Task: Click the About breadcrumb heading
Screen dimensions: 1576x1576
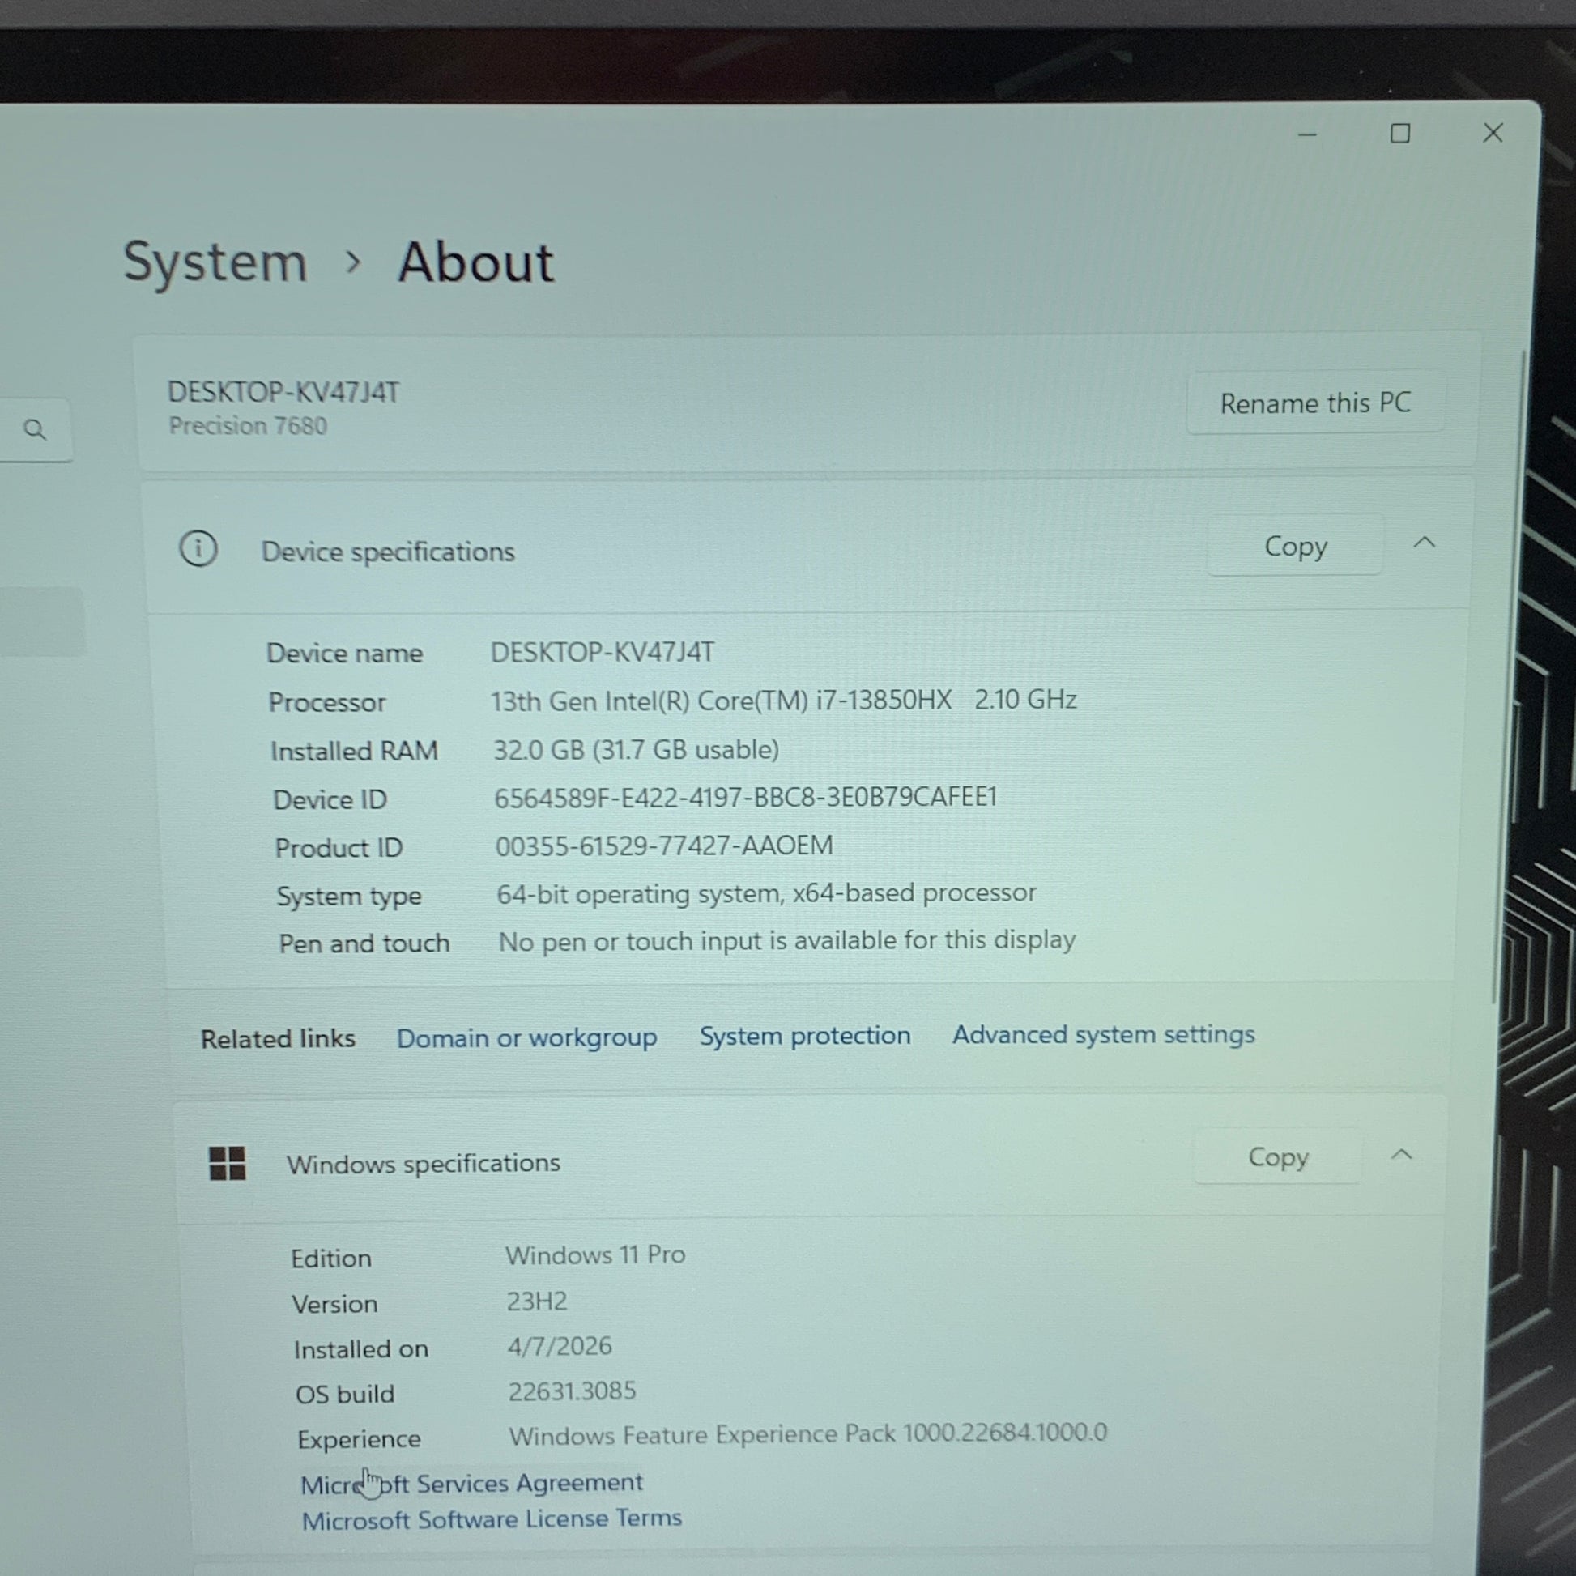Action: 475,262
